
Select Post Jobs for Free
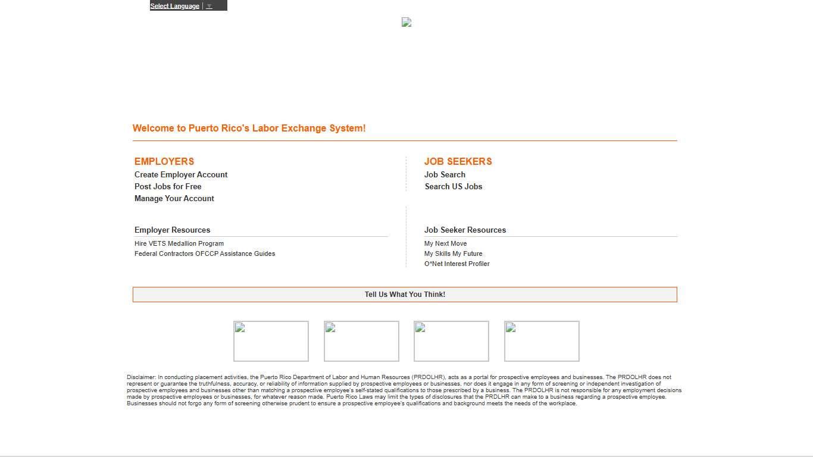(168, 186)
